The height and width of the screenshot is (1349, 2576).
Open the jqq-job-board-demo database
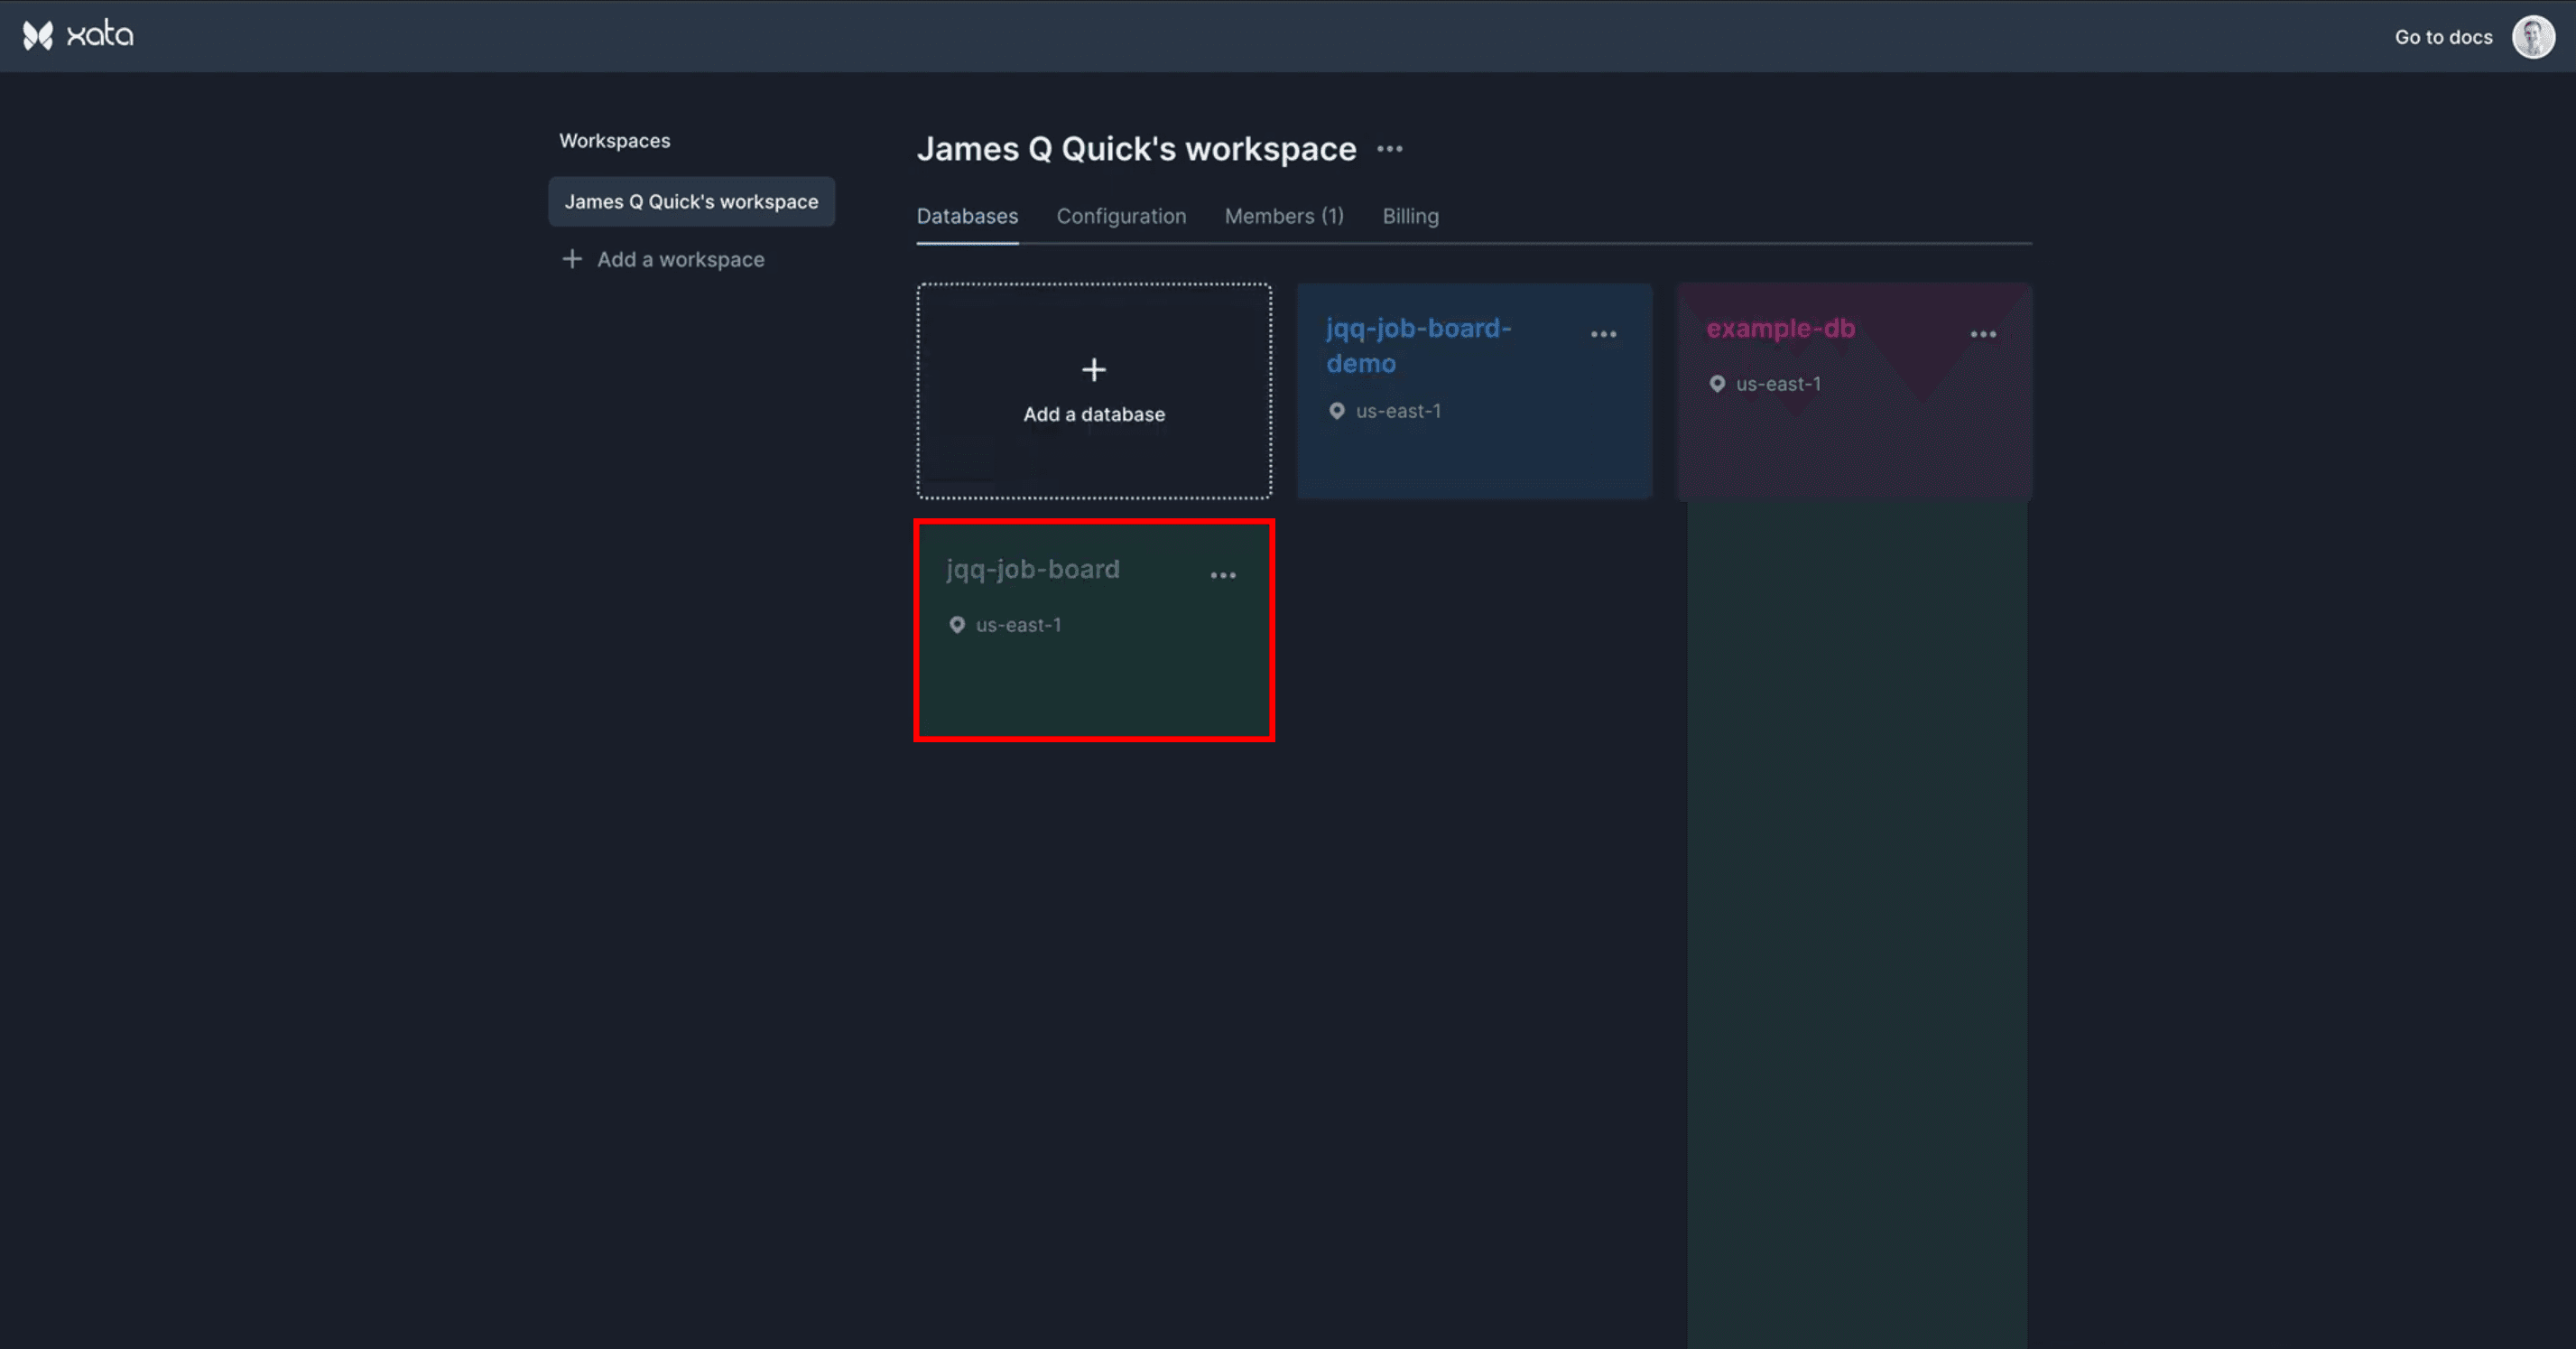point(1474,390)
